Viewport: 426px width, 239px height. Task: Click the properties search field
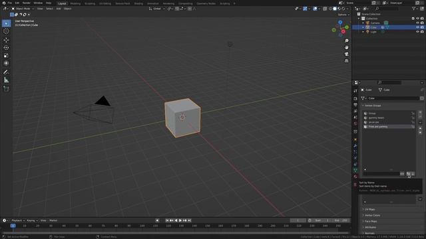tap(389, 82)
